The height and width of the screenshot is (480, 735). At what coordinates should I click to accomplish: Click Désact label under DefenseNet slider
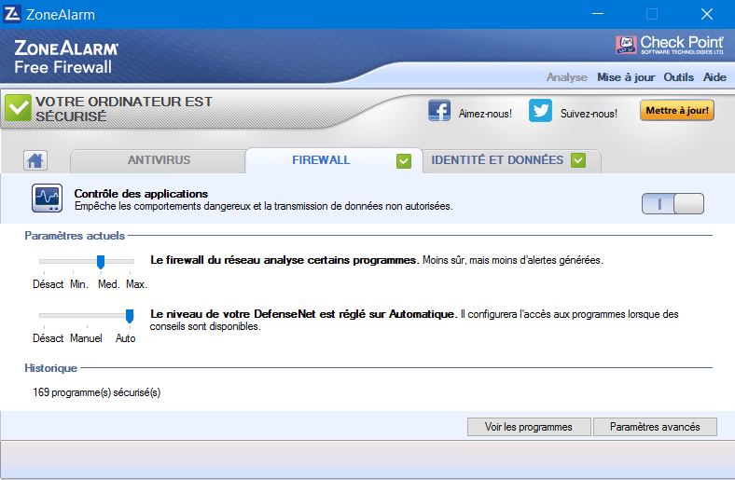point(48,338)
